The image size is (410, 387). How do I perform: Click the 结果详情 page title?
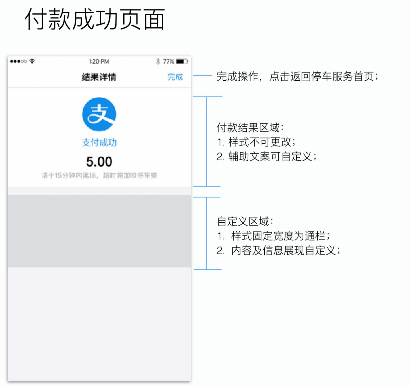(99, 77)
